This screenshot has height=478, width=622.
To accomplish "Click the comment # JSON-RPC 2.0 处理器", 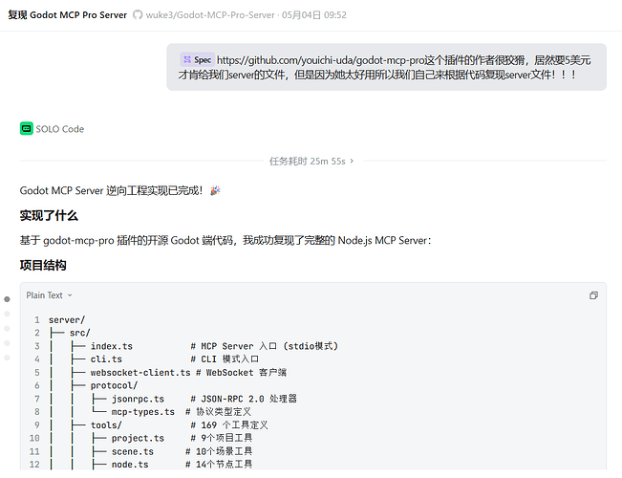I will (x=244, y=399).
